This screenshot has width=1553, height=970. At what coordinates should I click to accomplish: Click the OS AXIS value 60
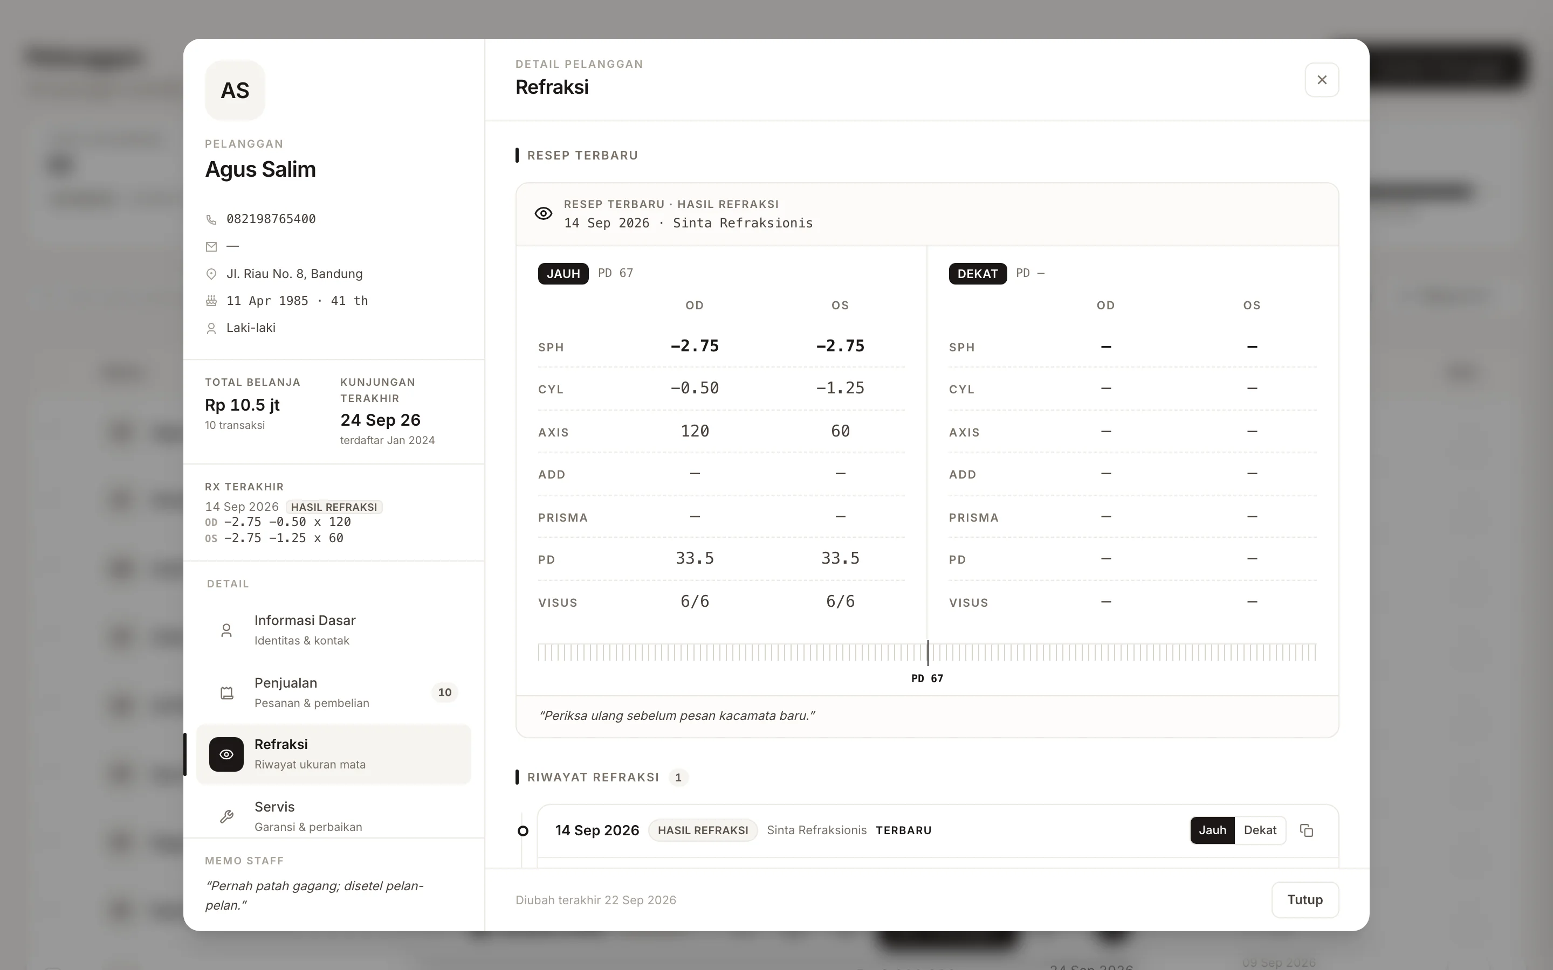click(x=840, y=431)
